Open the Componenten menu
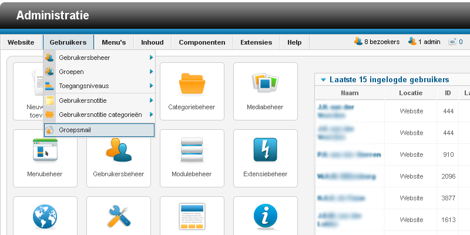Screen dimensions: 470x235 click(202, 42)
